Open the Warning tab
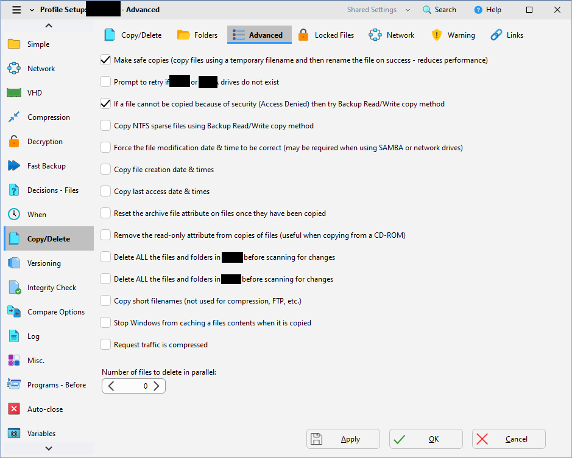 tap(453, 35)
